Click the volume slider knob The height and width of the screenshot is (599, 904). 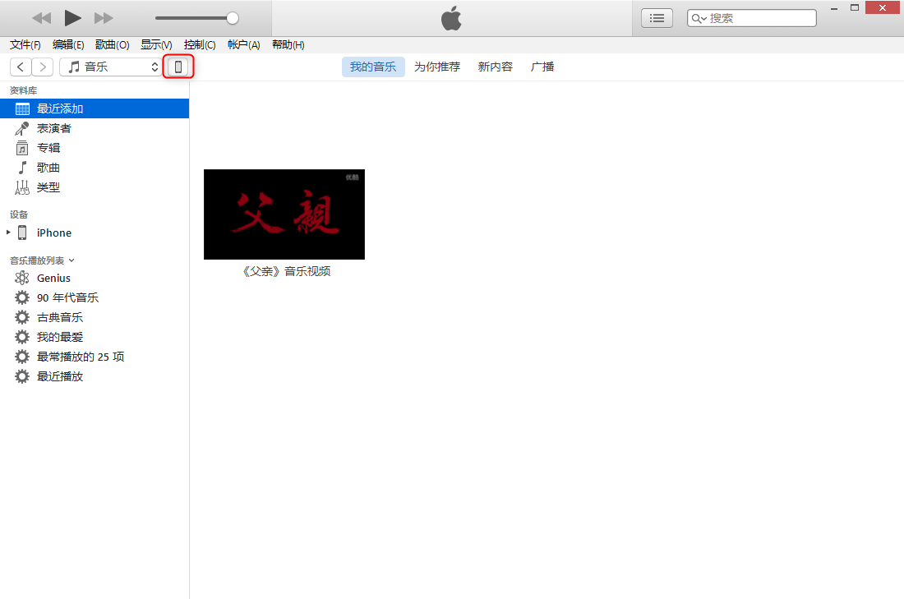coord(233,18)
